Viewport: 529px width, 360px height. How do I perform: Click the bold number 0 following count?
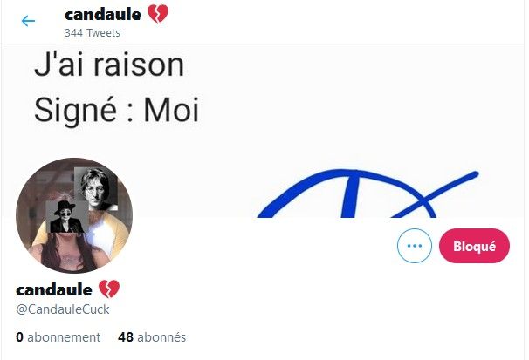pos(19,337)
